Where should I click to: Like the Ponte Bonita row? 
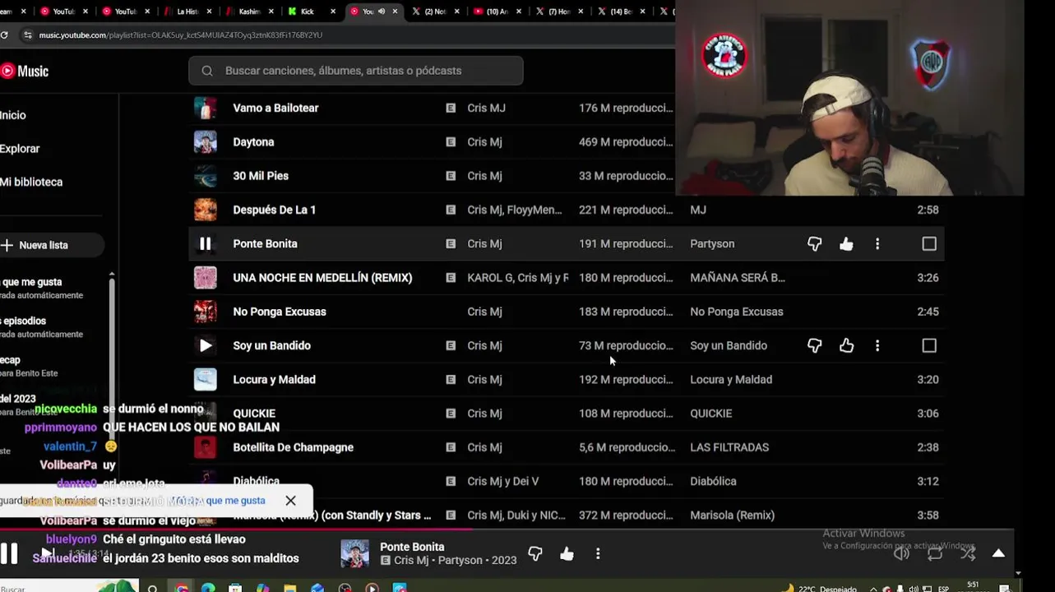pos(846,243)
